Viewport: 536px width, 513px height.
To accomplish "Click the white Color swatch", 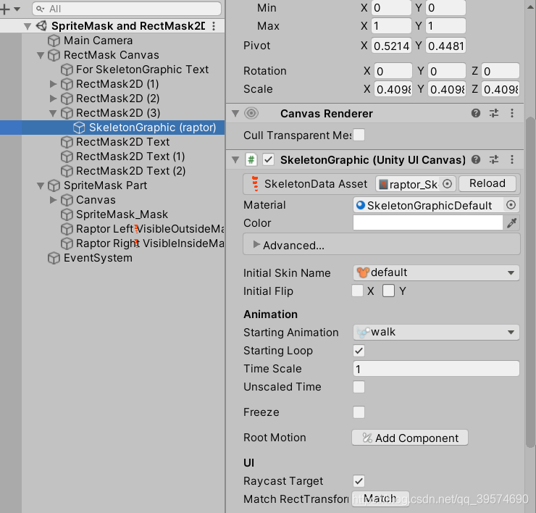I will (x=427, y=222).
